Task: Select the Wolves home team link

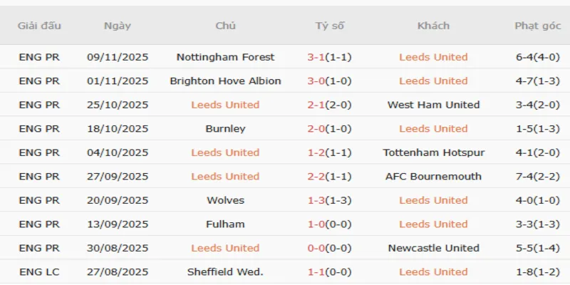Action: click(x=225, y=200)
